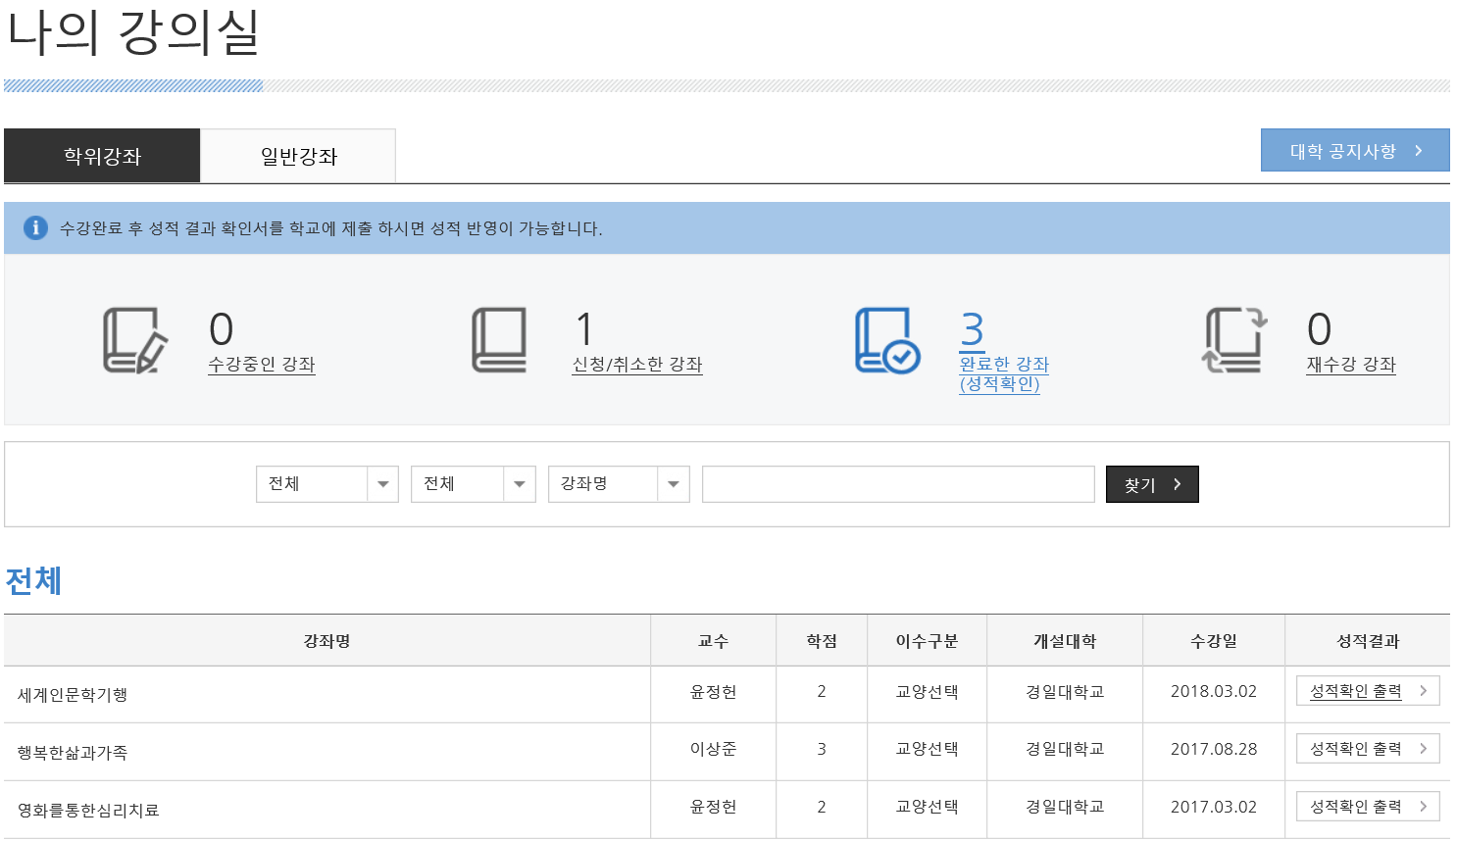The width and height of the screenshot is (1457, 841).
Task: Click the 성적결과 column header
Action: (x=1368, y=641)
